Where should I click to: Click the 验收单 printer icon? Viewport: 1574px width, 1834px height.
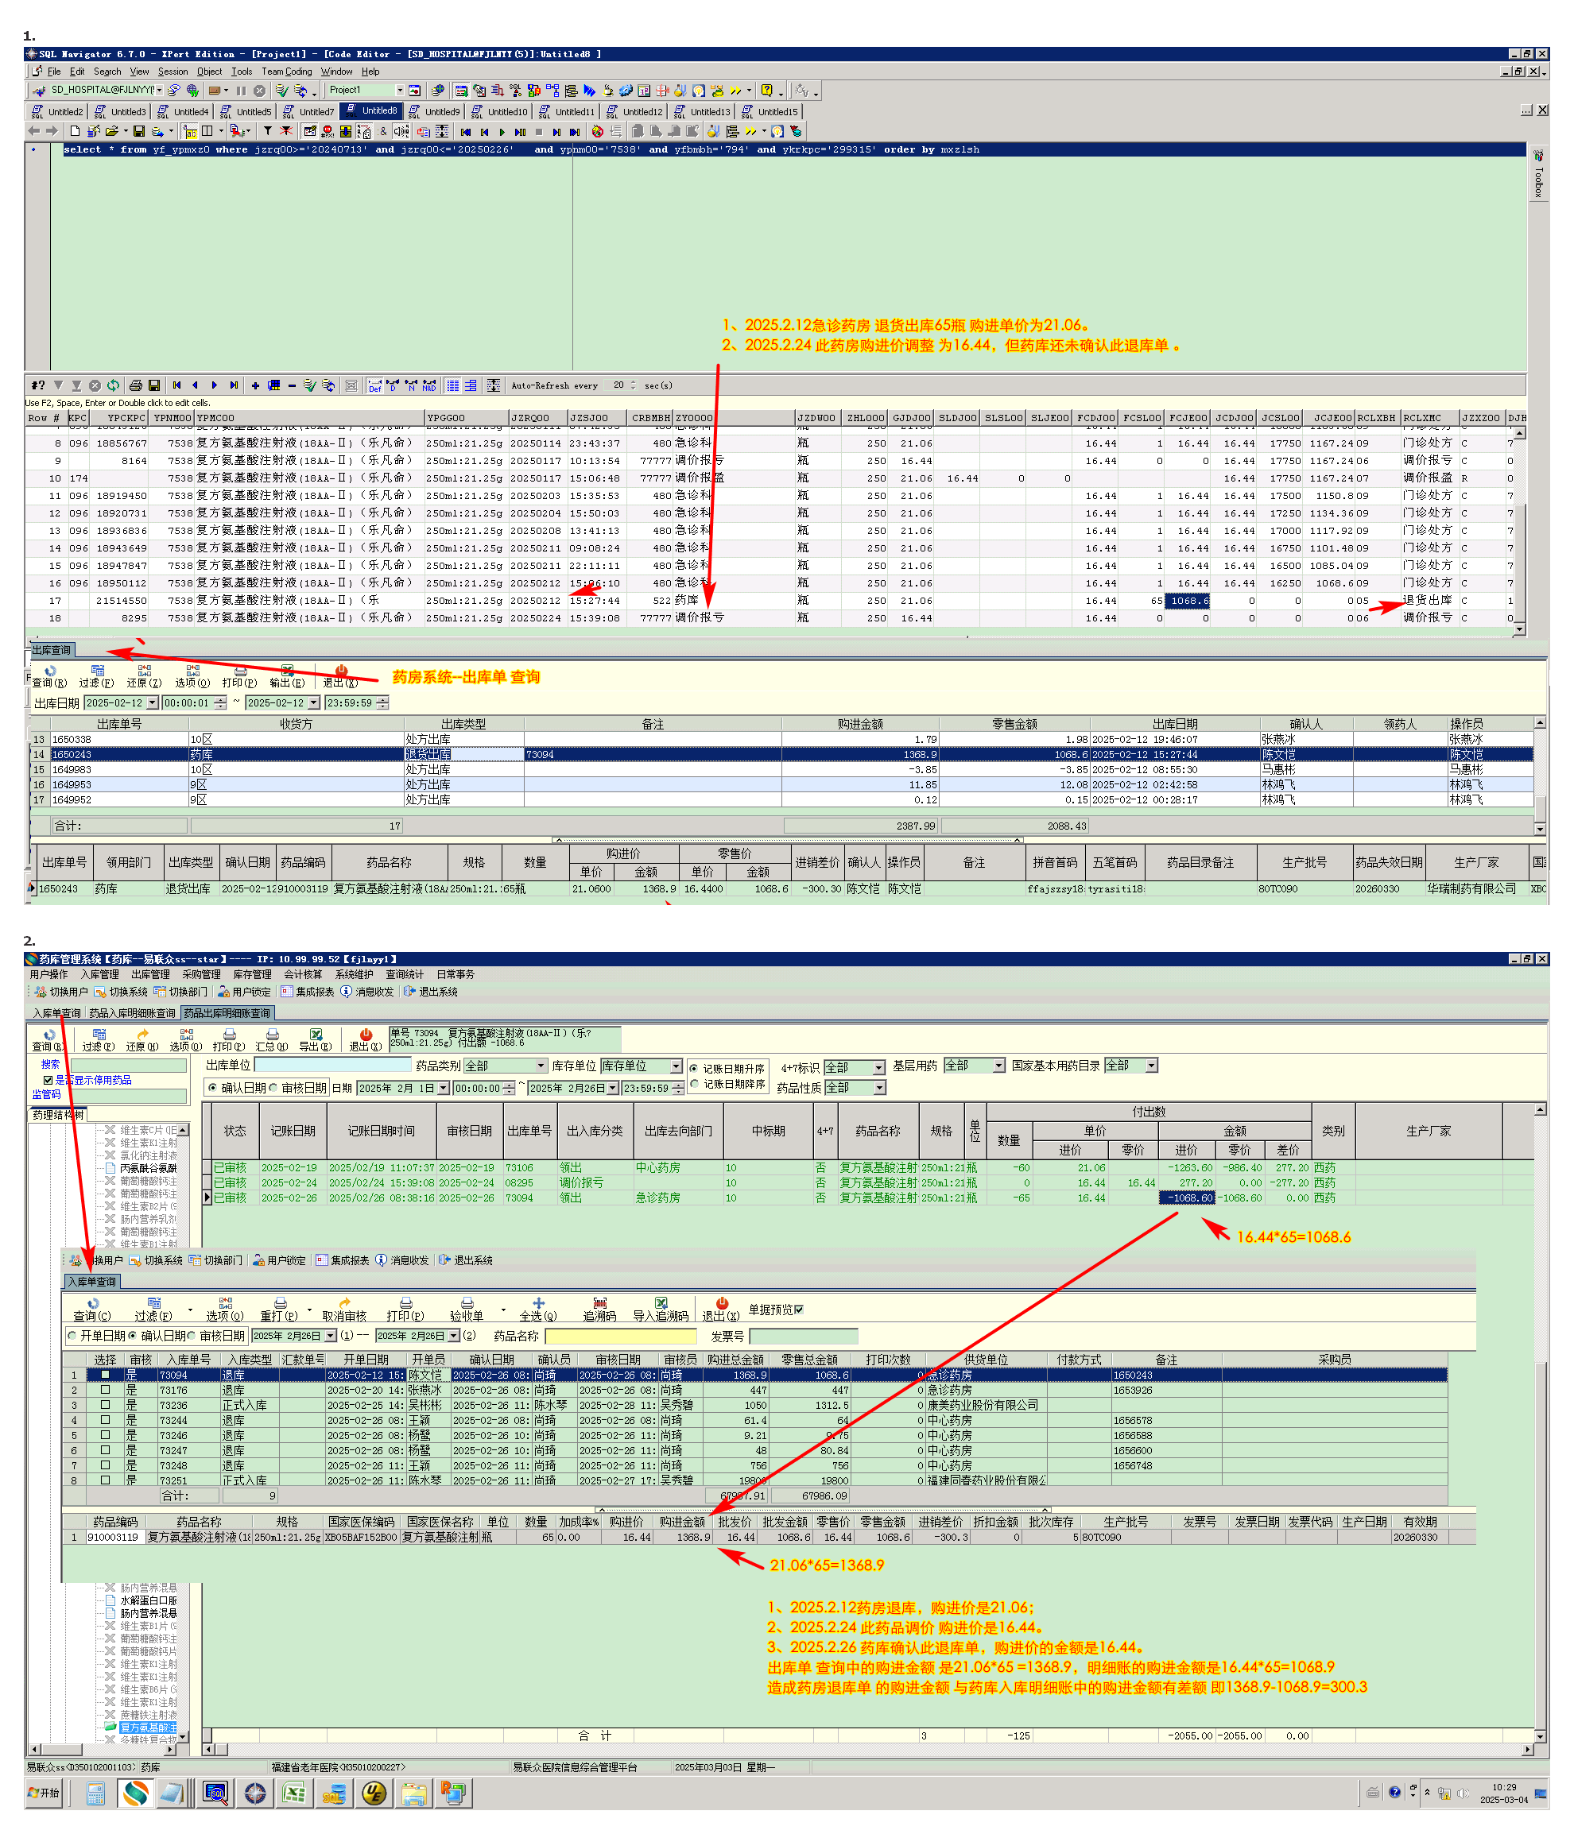467,1304
